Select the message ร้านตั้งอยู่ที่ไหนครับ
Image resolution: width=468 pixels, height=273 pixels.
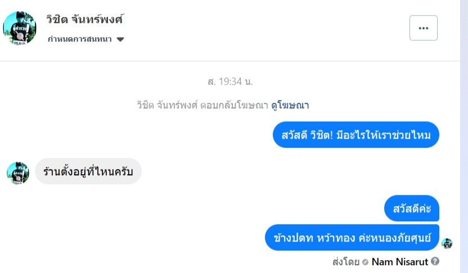pos(88,171)
